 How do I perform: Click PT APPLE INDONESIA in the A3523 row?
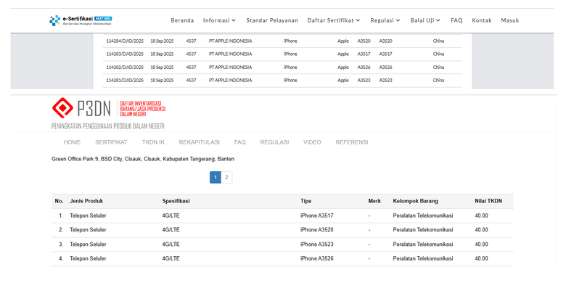point(230,81)
